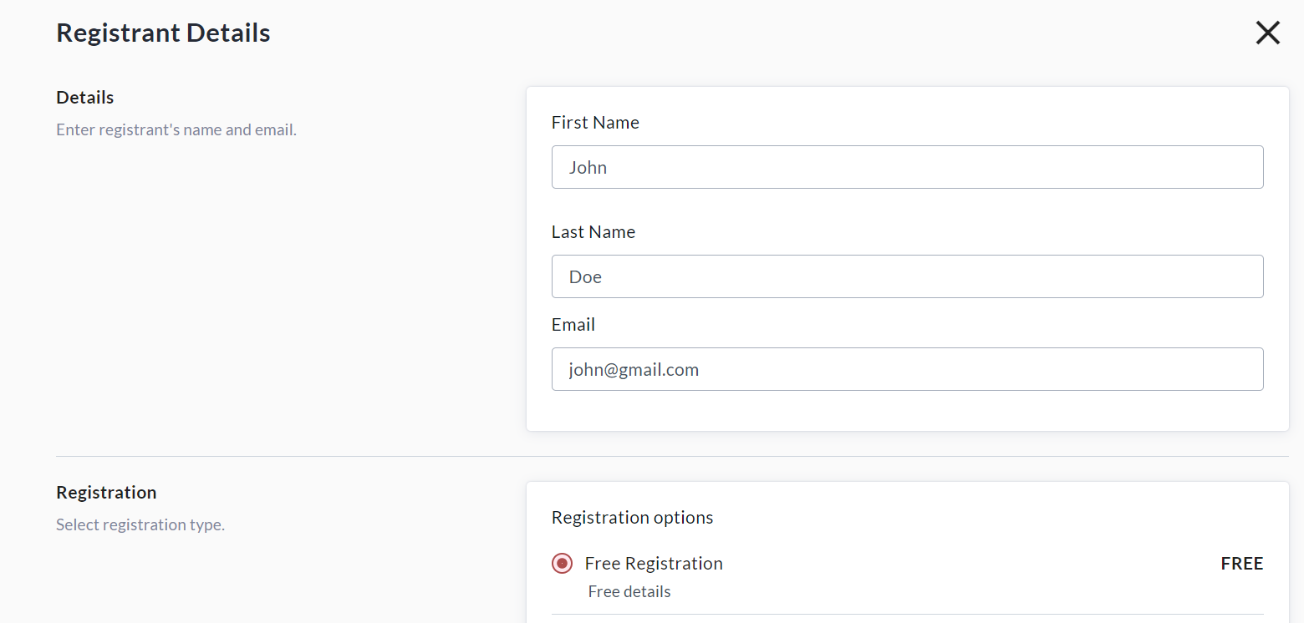Click the Registrant Details page title
The height and width of the screenshot is (623, 1304).
(163, 33)
